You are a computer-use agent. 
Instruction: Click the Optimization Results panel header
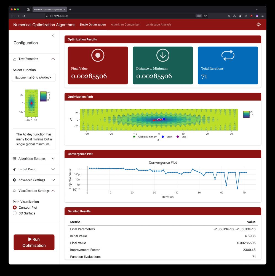pyautogui.click(x=163, y=39)
